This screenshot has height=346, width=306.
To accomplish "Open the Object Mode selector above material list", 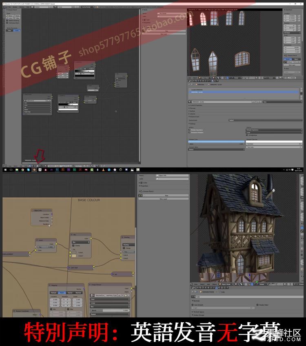I will (204, 78).
